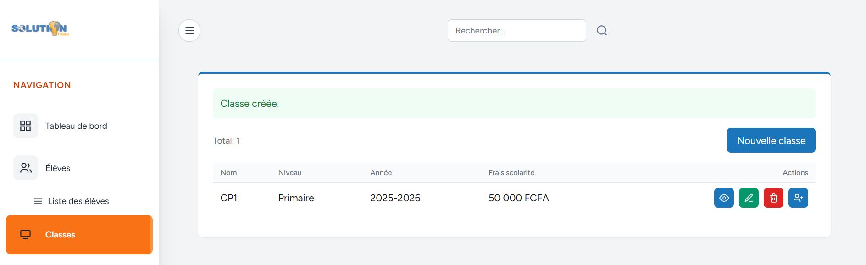Click the Solution Digital logo
This screenshot has height=265, width=866.
coord(40,28)
